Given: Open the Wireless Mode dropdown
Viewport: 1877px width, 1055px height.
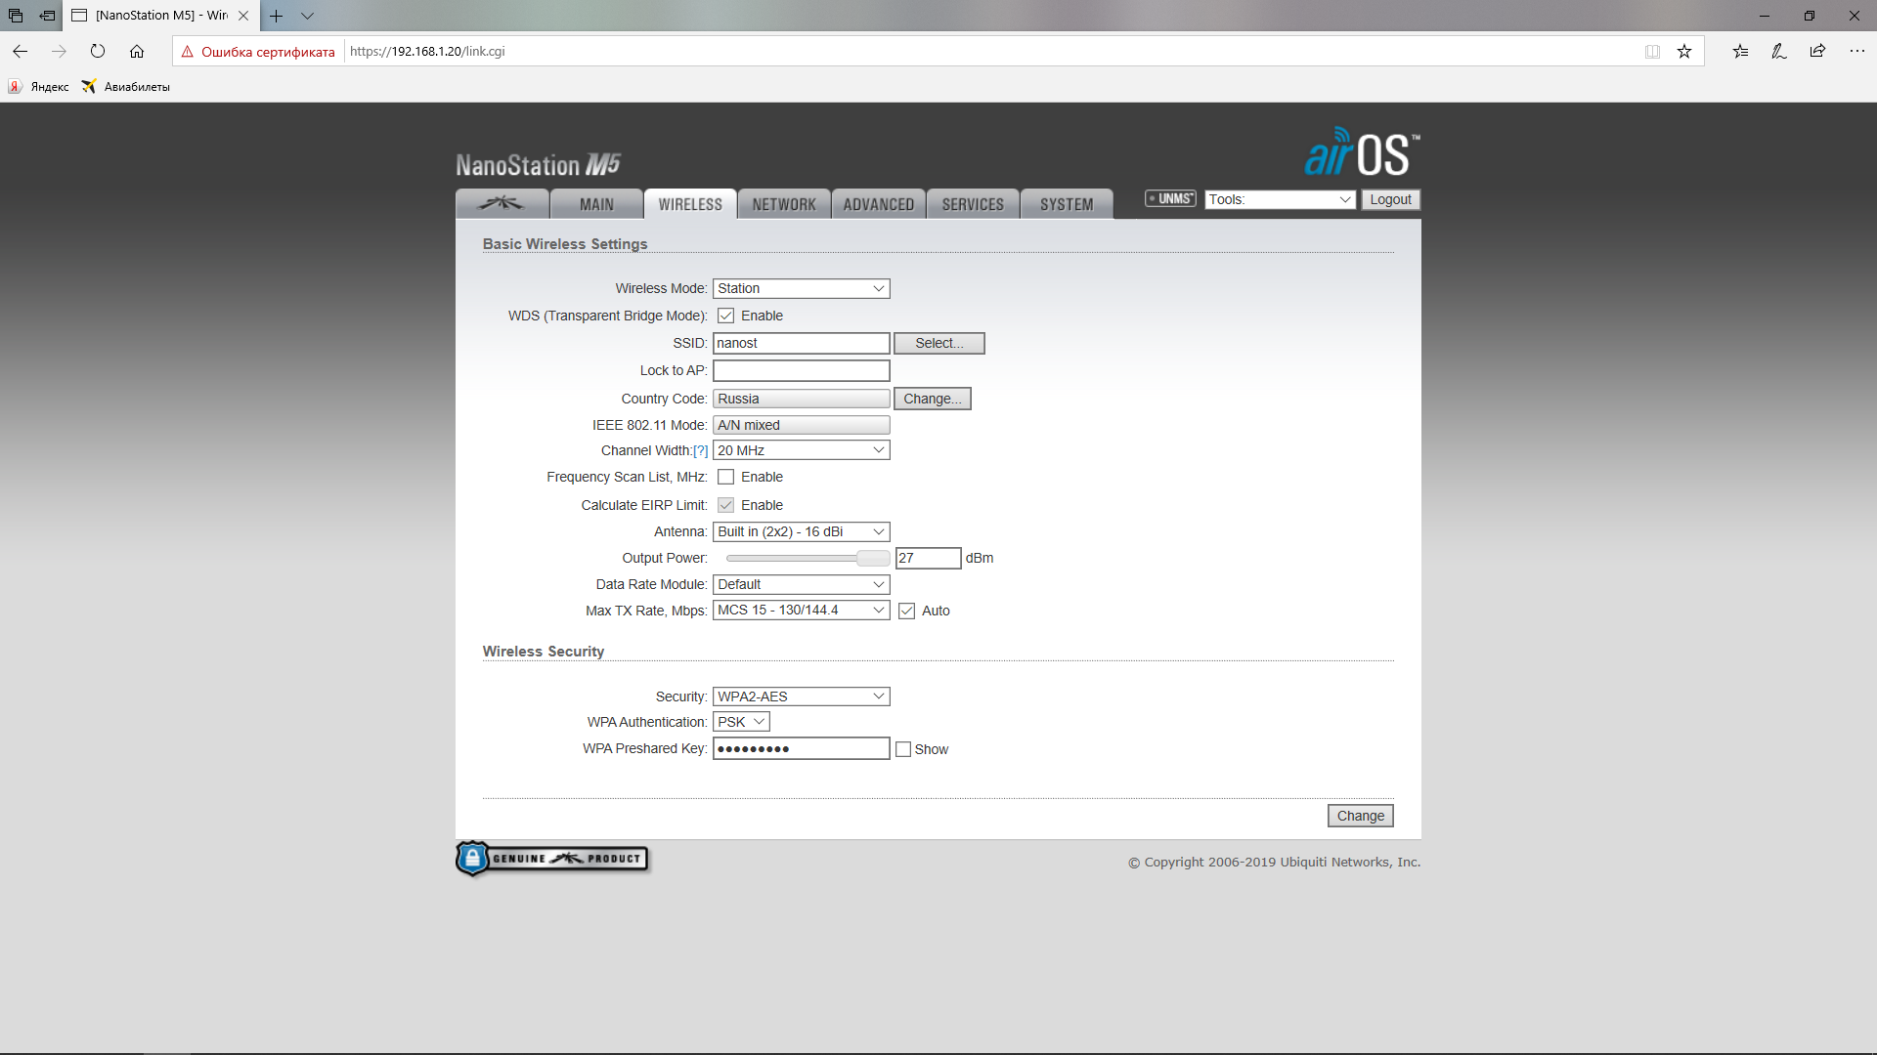Looking at the screenshot, I should point(801,288).
